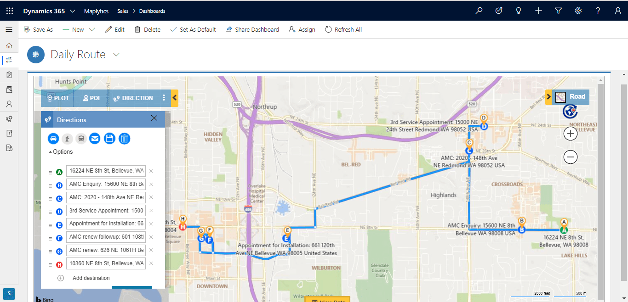The width and height of the screenshot is (628, 302).
Task: Delete the route with the trash icon
Action: coord(124,138)
